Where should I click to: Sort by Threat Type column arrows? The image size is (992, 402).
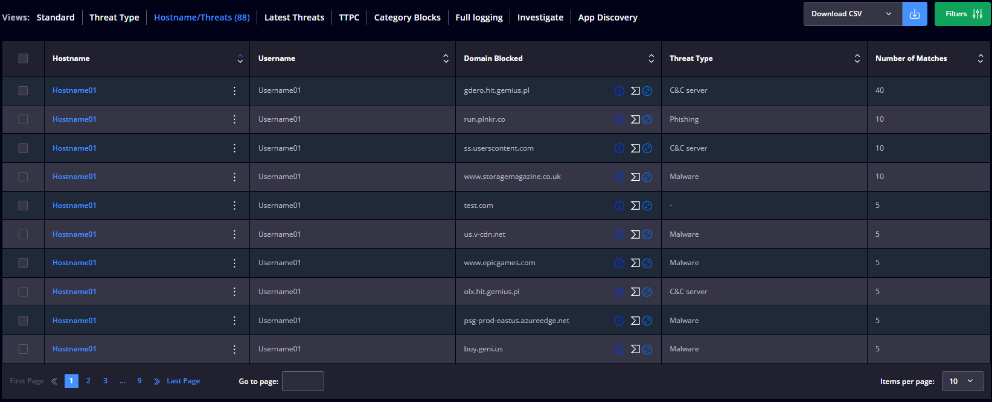857,58
